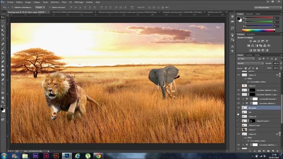Toggle visibility of the lion layer
Image resolution: width=283 pixels, height=159 pixels.
tap(238, 112)
